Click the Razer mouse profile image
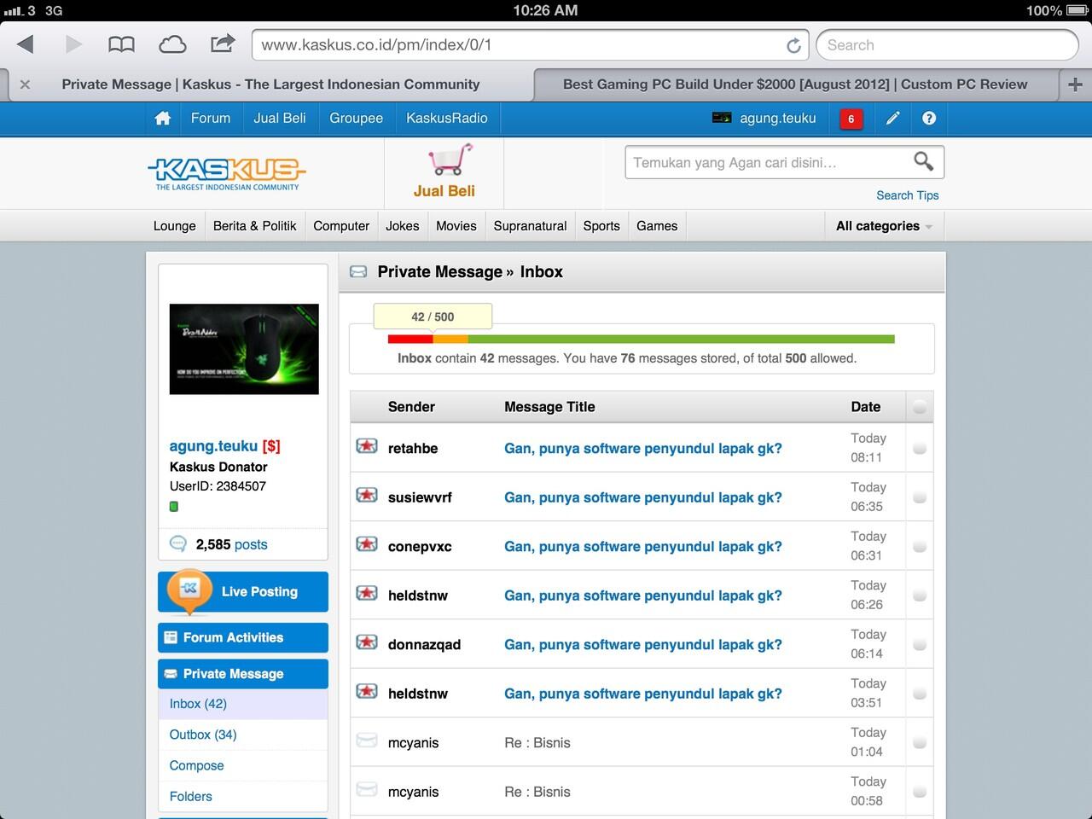This screenshot has height=819, width=1092. coord(244,349)
